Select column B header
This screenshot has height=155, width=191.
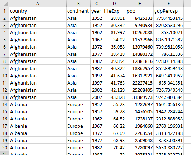click(78, 3)
